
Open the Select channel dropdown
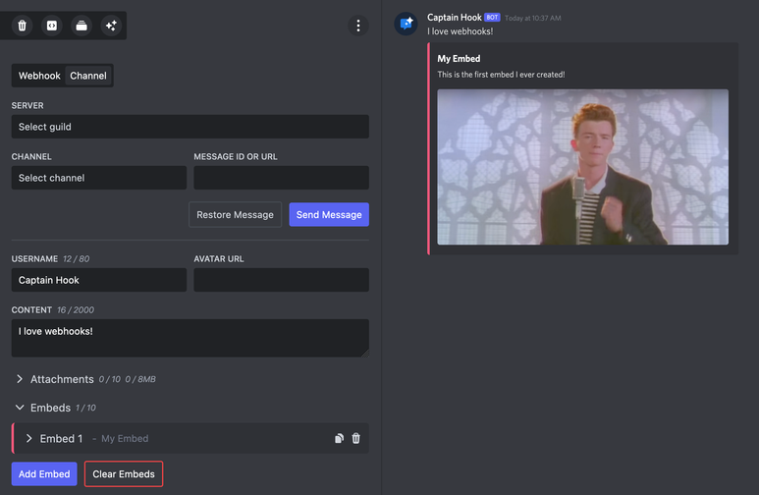99,178
